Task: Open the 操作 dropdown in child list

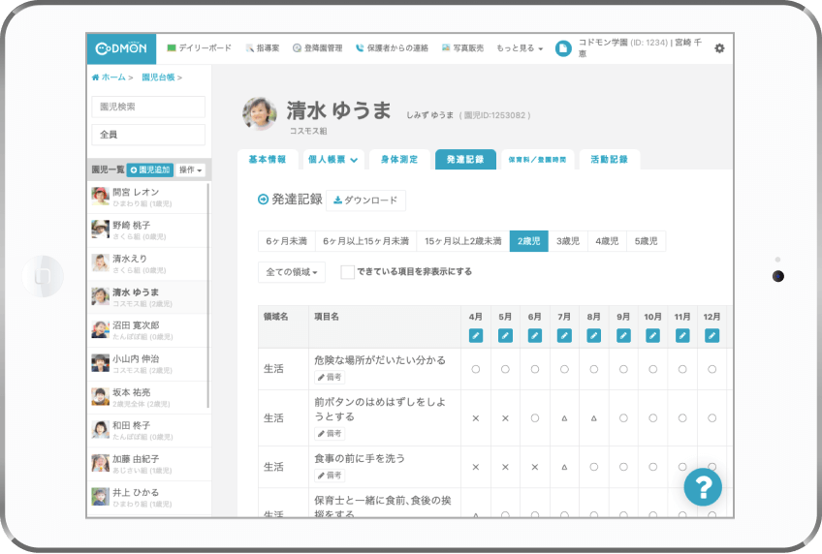Action: (x=190, y=169)
